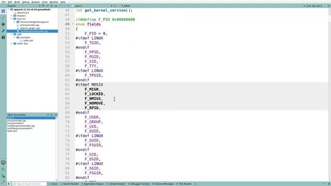Open the kit selector monitor icon
The image size is (331, 186).
pyautogui.click(x=3, y=163)
